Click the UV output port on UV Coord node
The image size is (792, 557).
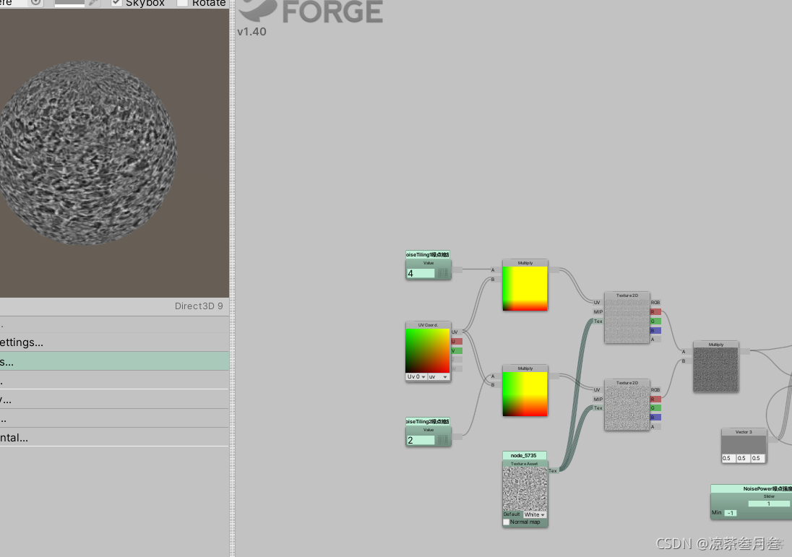pos(455,332)
